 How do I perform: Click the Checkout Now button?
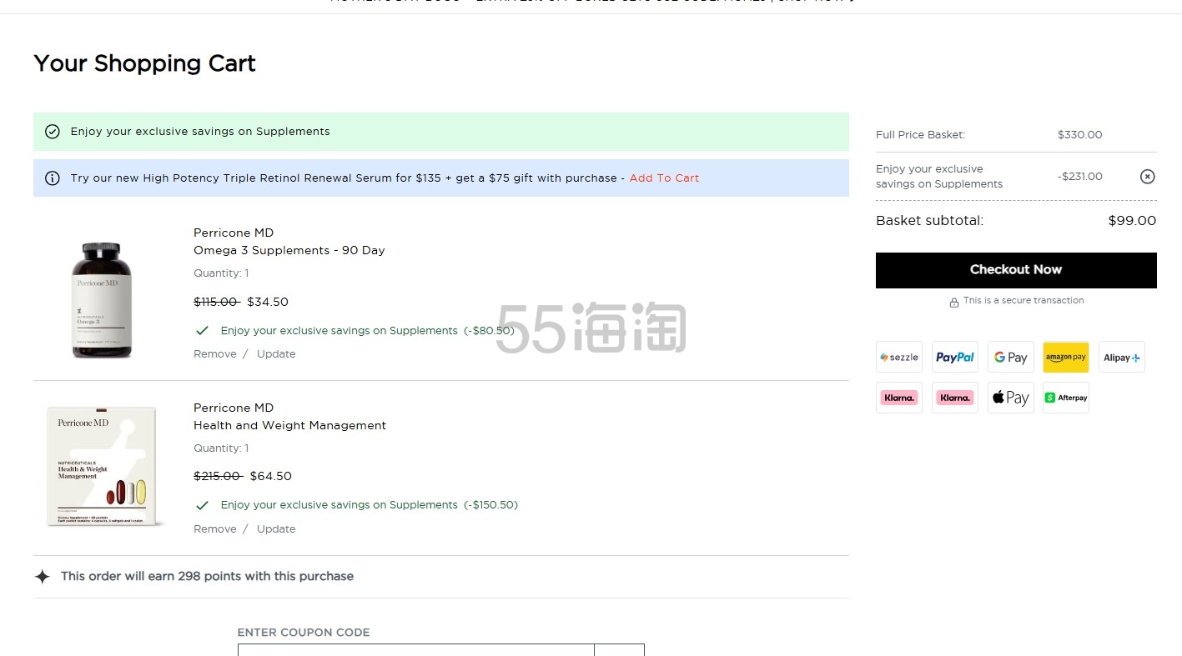tap(1015, 270)
